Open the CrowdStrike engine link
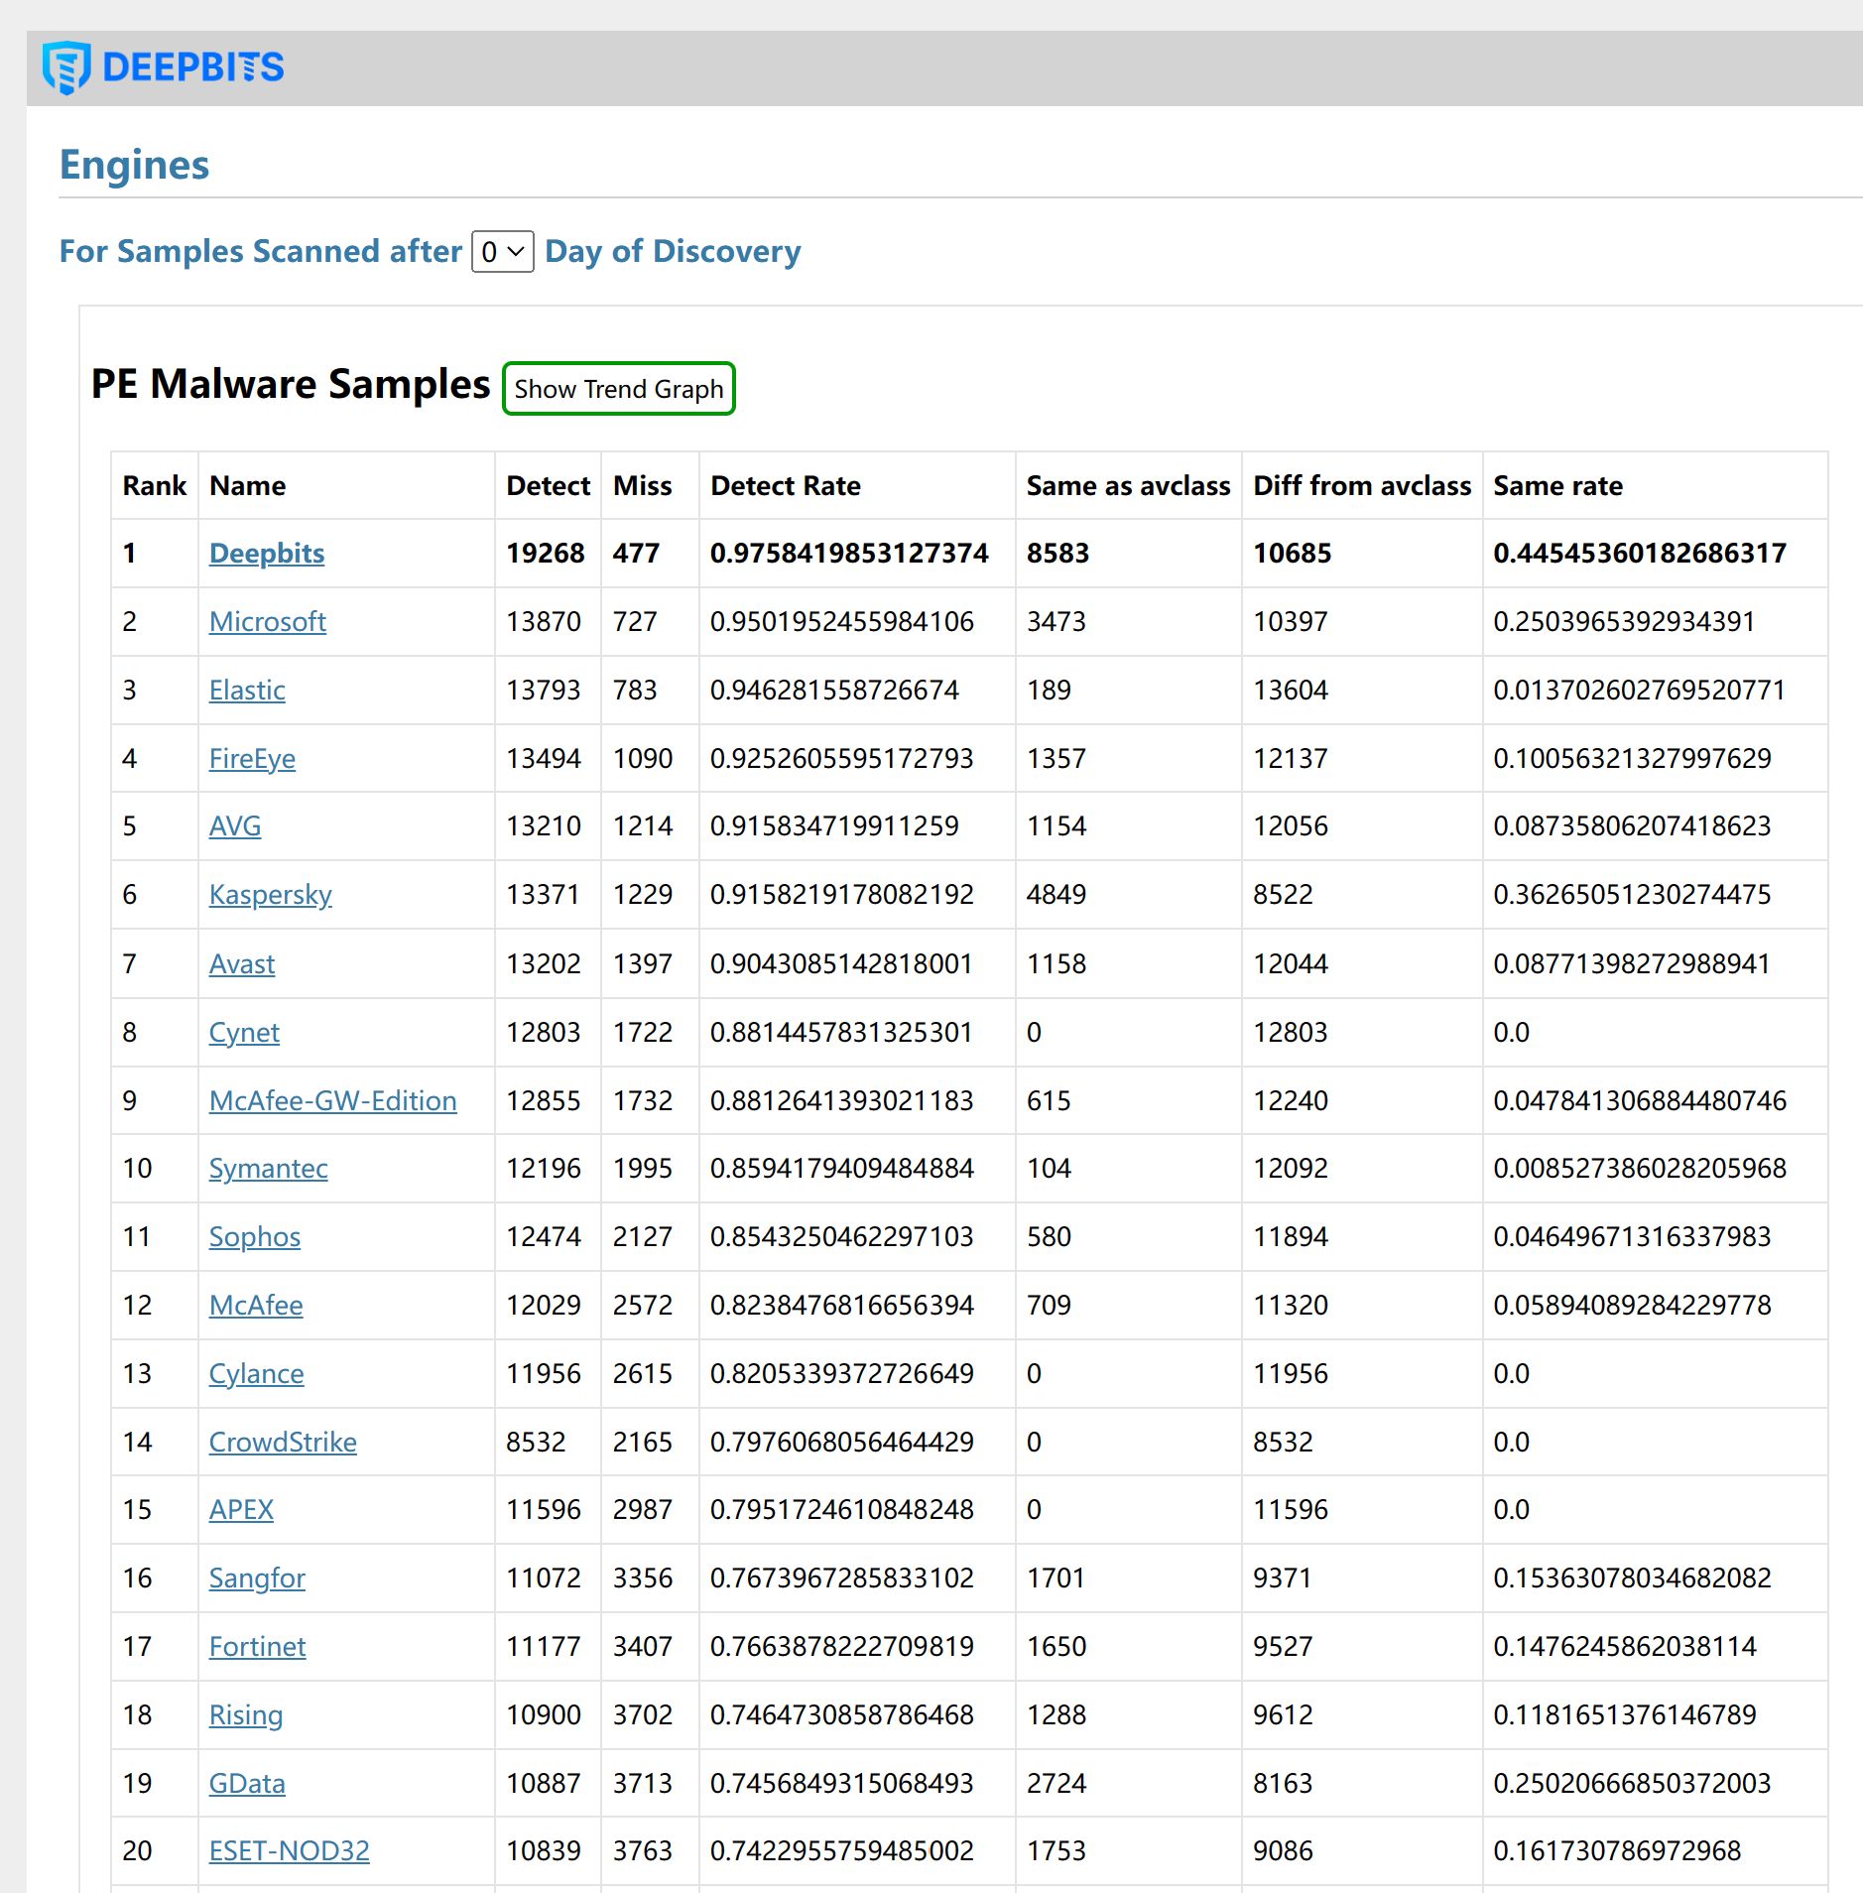 point(283,1443)
